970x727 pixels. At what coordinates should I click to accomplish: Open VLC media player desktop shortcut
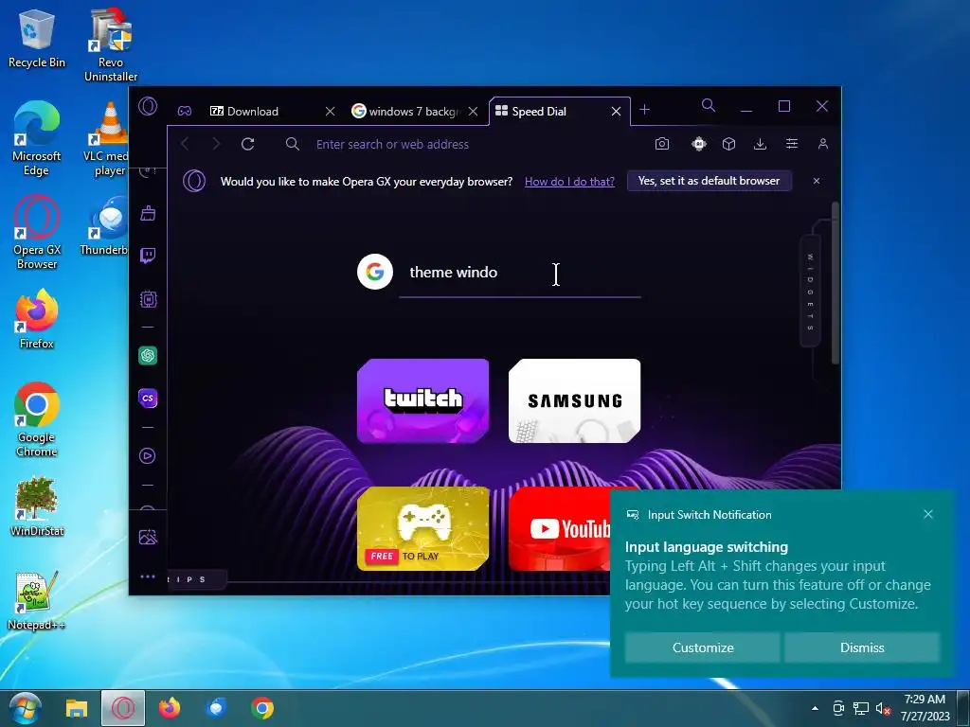pos(106,140)
